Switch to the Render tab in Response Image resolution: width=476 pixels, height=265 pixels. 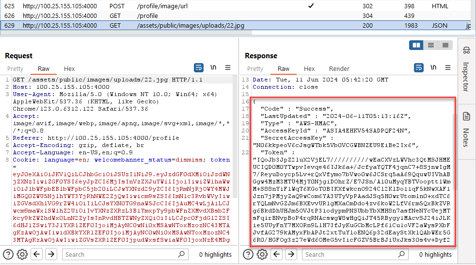(x=339, y=69)
